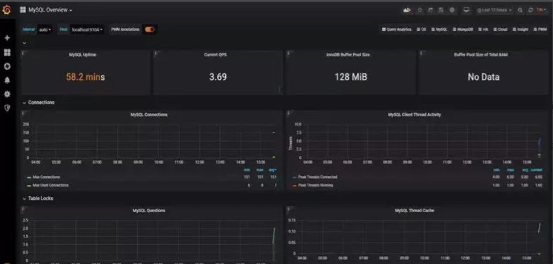Image resolution: width=553 pixels, height=264 pixels.
Task: Click the info corner of Current QPS panel
Action: click(156, 53)
